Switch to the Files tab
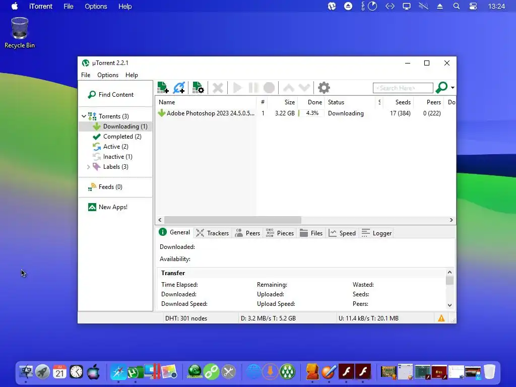The height and width of the screenshot is (387, 516). coord(311,233)
